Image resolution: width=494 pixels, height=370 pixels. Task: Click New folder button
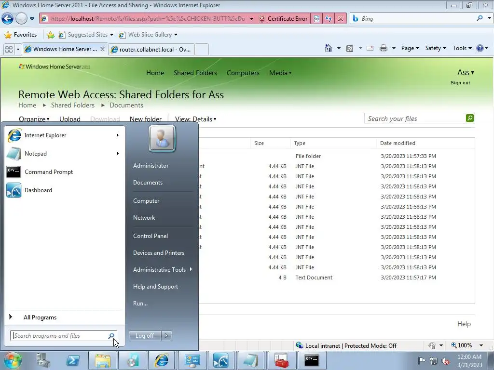click(x=146, y=119)
